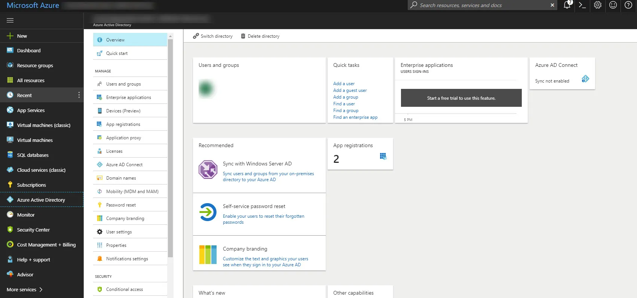
Task: Select Users and groups in Manage menu
Action: (x=123, y=84)
